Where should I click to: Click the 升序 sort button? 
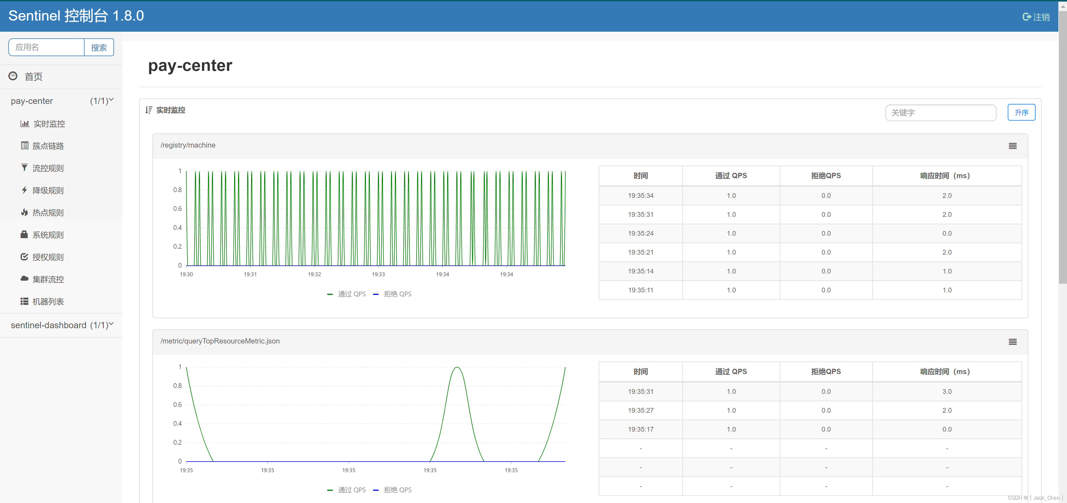(x=1021, y=113)
